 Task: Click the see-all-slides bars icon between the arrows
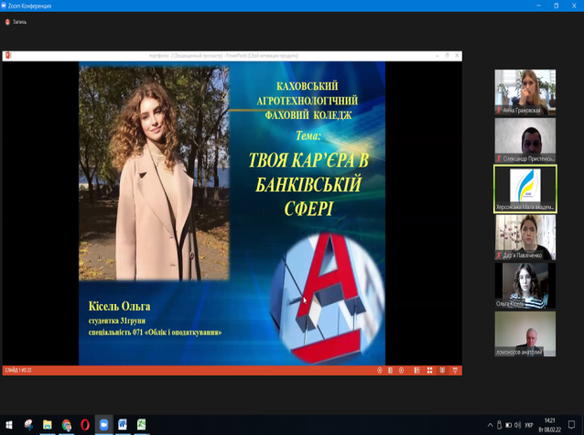point(390,370)
